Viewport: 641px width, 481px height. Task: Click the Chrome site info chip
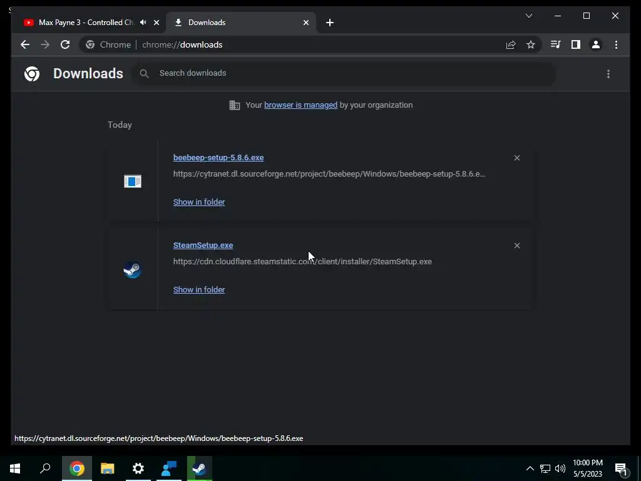tap(108, 44)
